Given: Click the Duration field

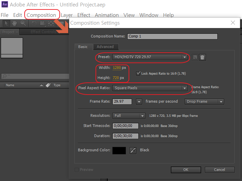Looking at the screenshot, I should pyautogui.click(x=126, y=136).
